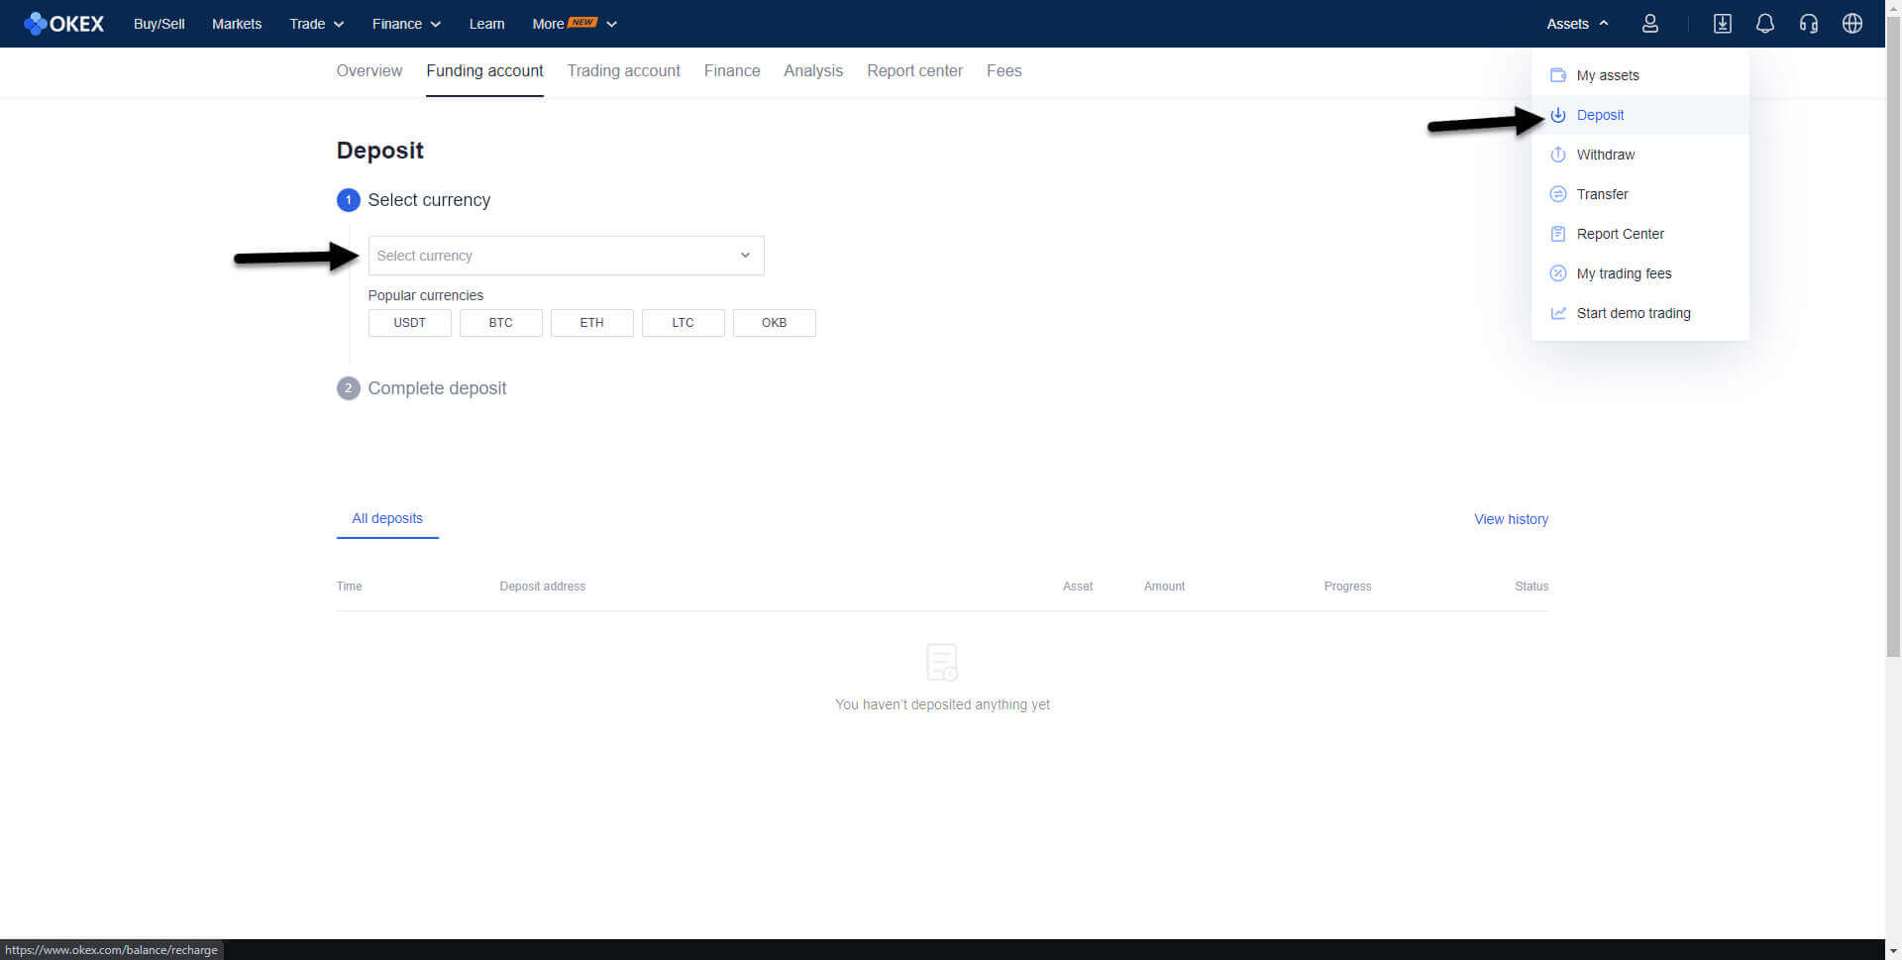Select Withdraw from the Assets menu
1902x960 pixels.
1640,155
